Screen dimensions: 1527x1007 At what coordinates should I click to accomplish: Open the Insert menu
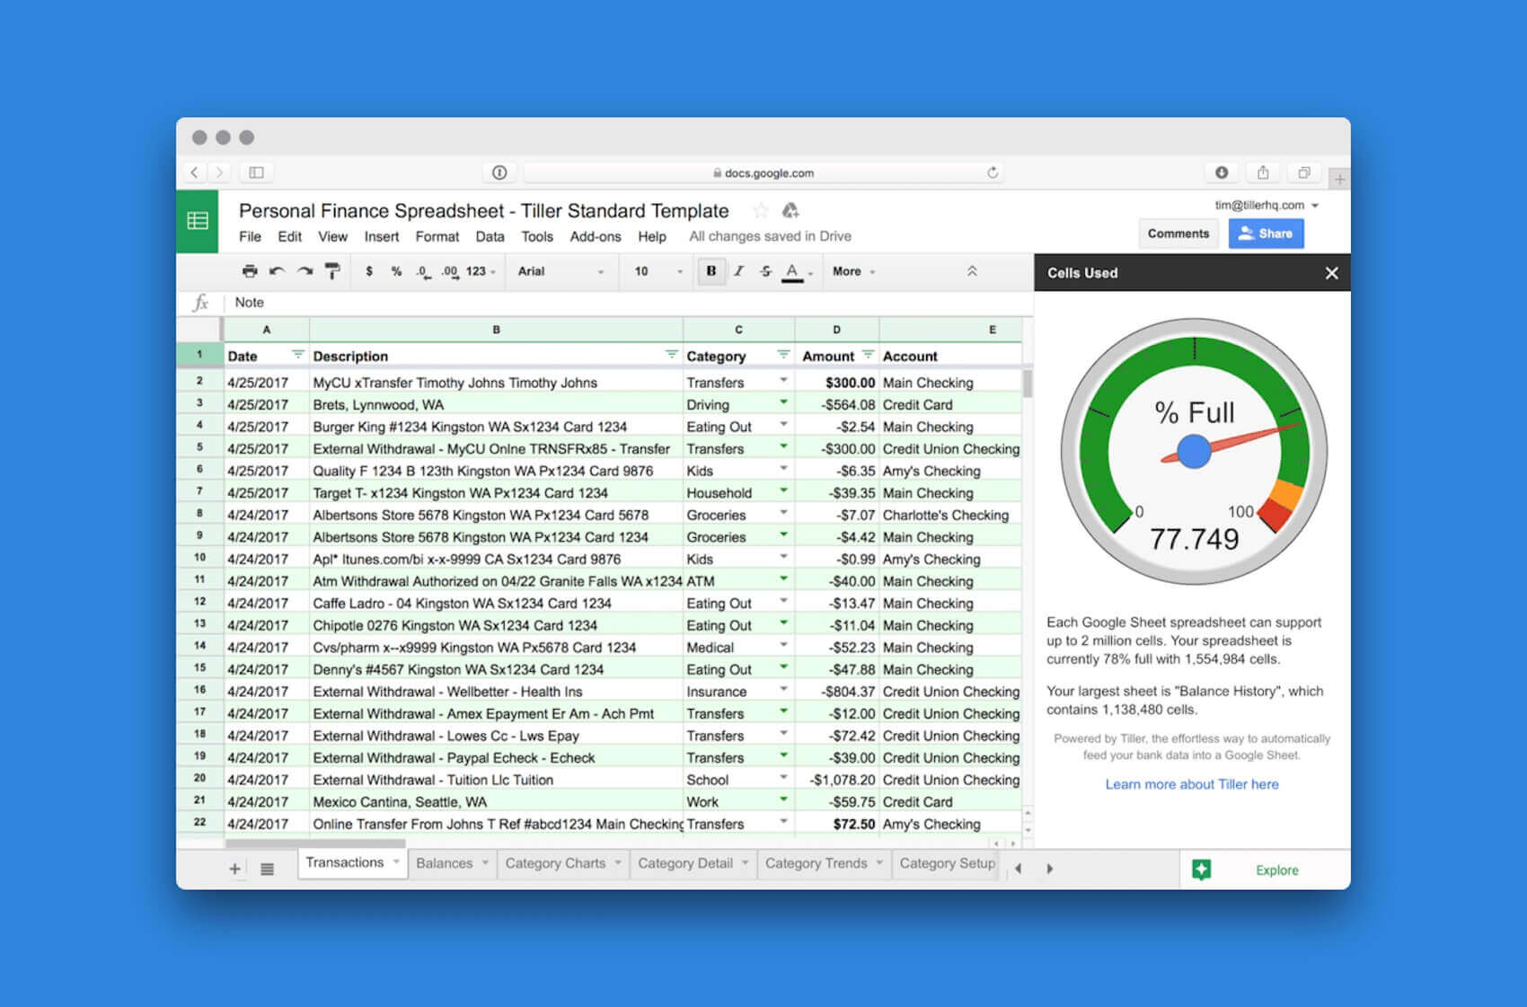tap(381, 236)
